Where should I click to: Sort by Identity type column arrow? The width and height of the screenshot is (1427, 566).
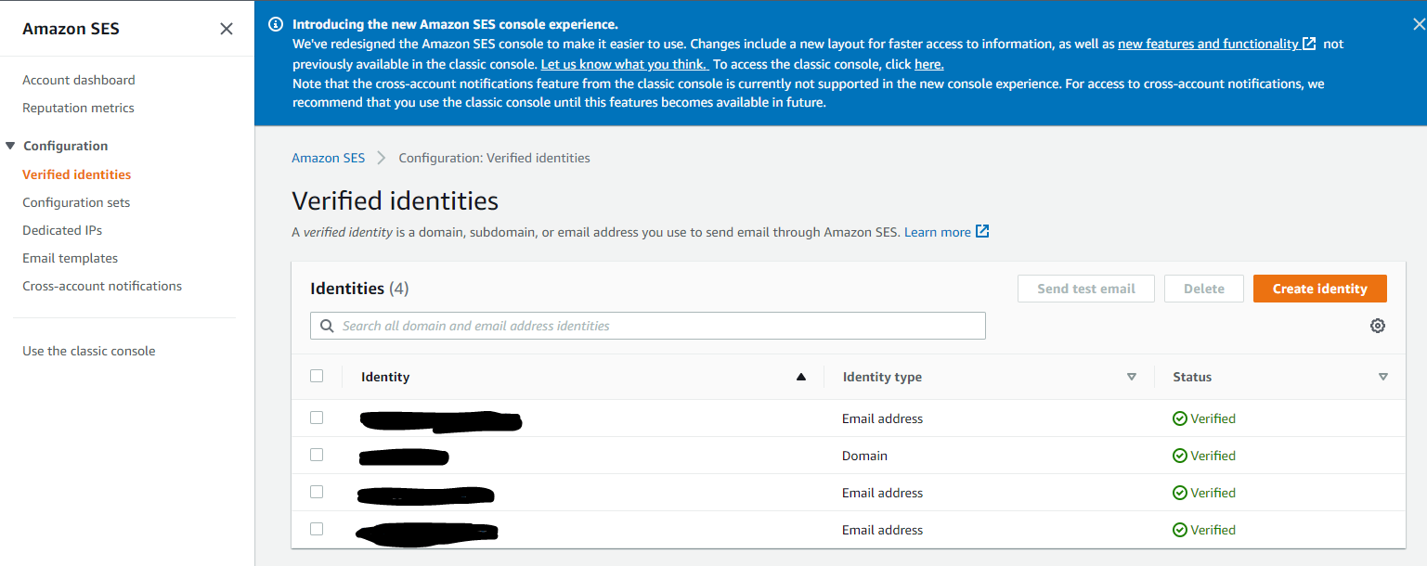(1131, 377)
